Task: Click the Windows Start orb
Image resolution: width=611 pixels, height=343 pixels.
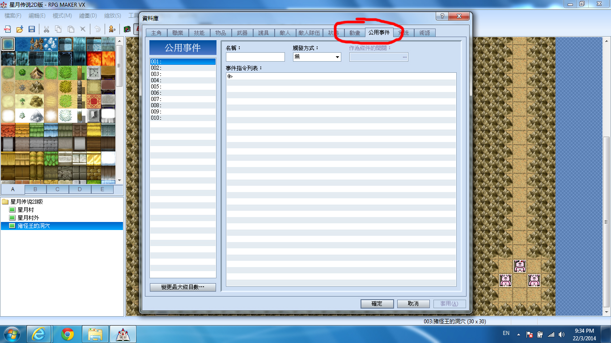Action: (x=11, y=334)
